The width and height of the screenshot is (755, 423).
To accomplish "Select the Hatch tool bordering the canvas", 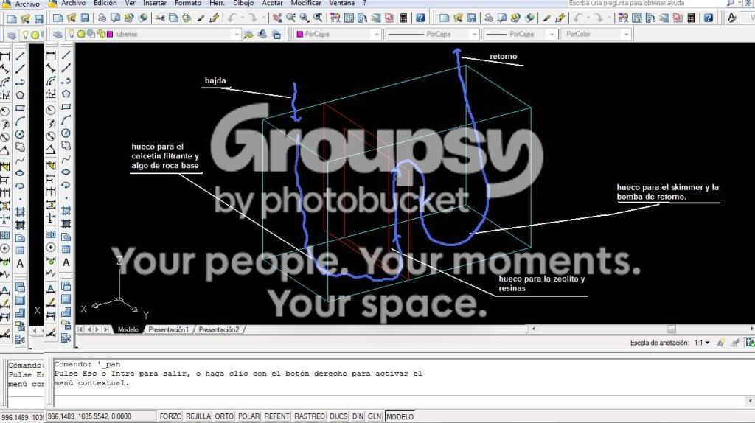I will [x=66, y=210].
